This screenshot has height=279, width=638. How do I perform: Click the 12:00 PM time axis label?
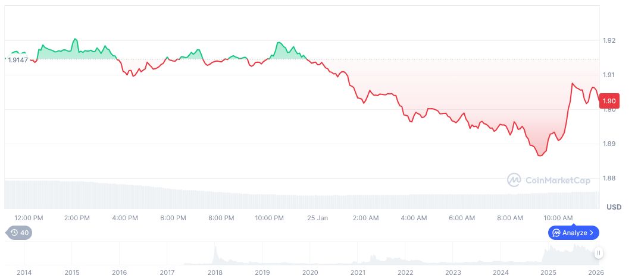point(29,218)
